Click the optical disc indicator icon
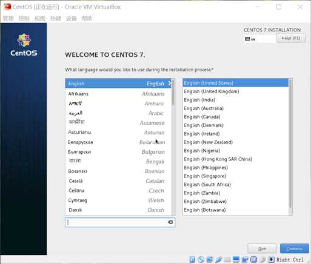Image resolution: width=311 pixels, height=264 pixels. (x=201, y=259)
